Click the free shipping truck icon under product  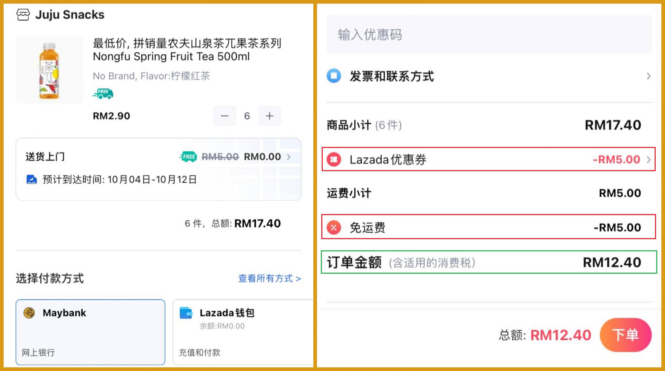click(103, 93)
